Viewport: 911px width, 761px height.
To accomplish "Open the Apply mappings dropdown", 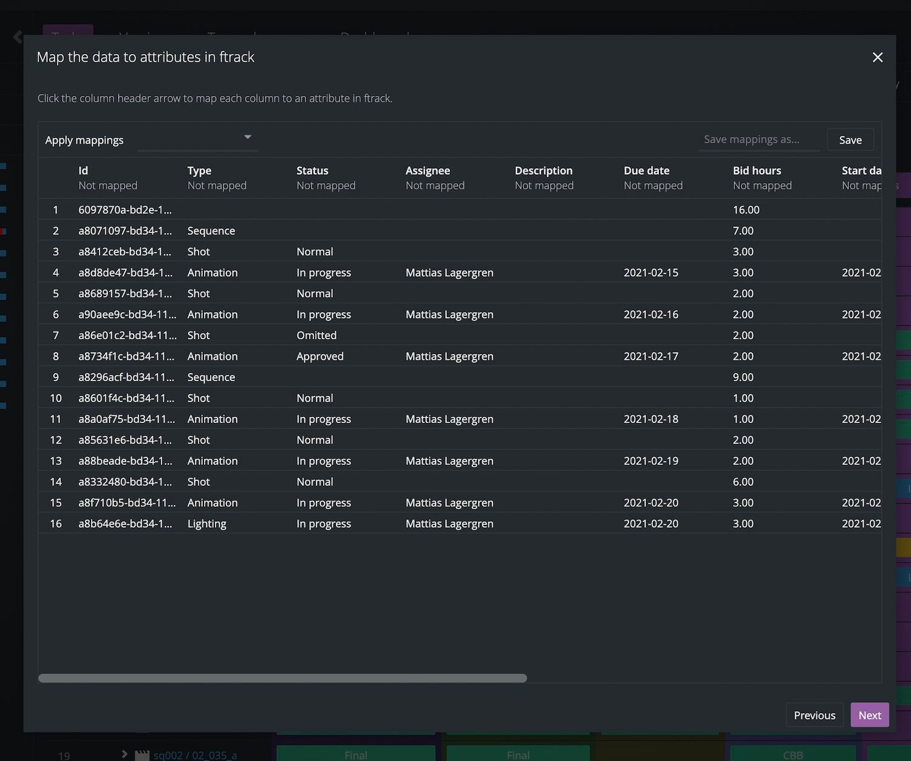I will tap(197, 139).
